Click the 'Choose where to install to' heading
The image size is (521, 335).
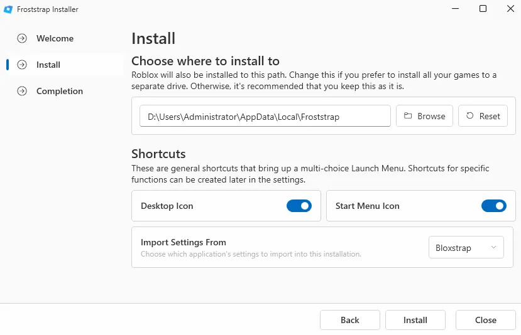point(206,61)
